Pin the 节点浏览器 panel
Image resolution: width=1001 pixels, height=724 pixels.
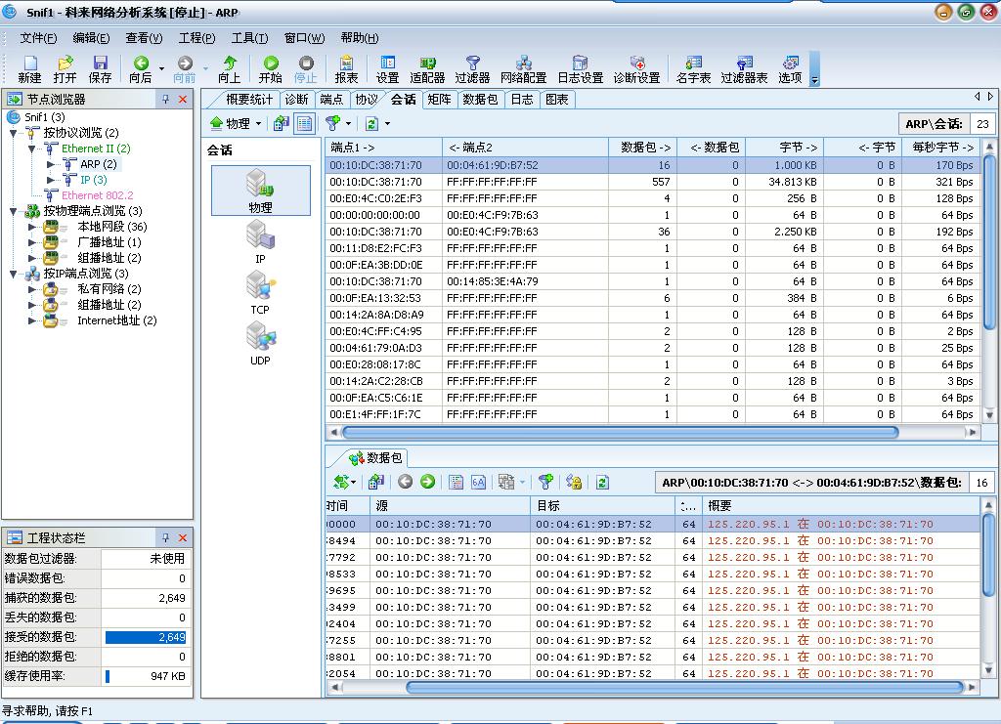(x=167, y=98)
